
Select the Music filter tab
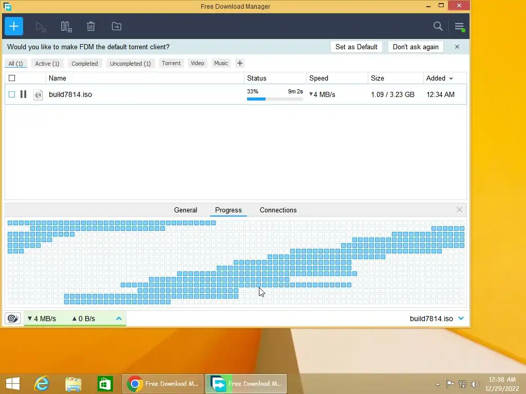click(221, 63)
